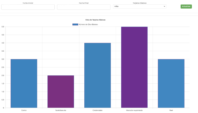
Task: Select the tall Marcador experiencia bar
Action: (134, 67)
